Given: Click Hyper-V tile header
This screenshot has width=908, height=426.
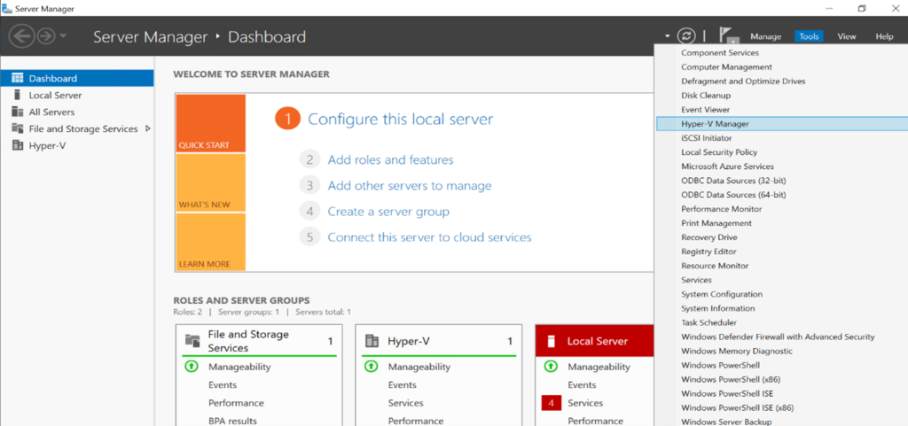Looking at the screenshot, I should coord(438,341).
